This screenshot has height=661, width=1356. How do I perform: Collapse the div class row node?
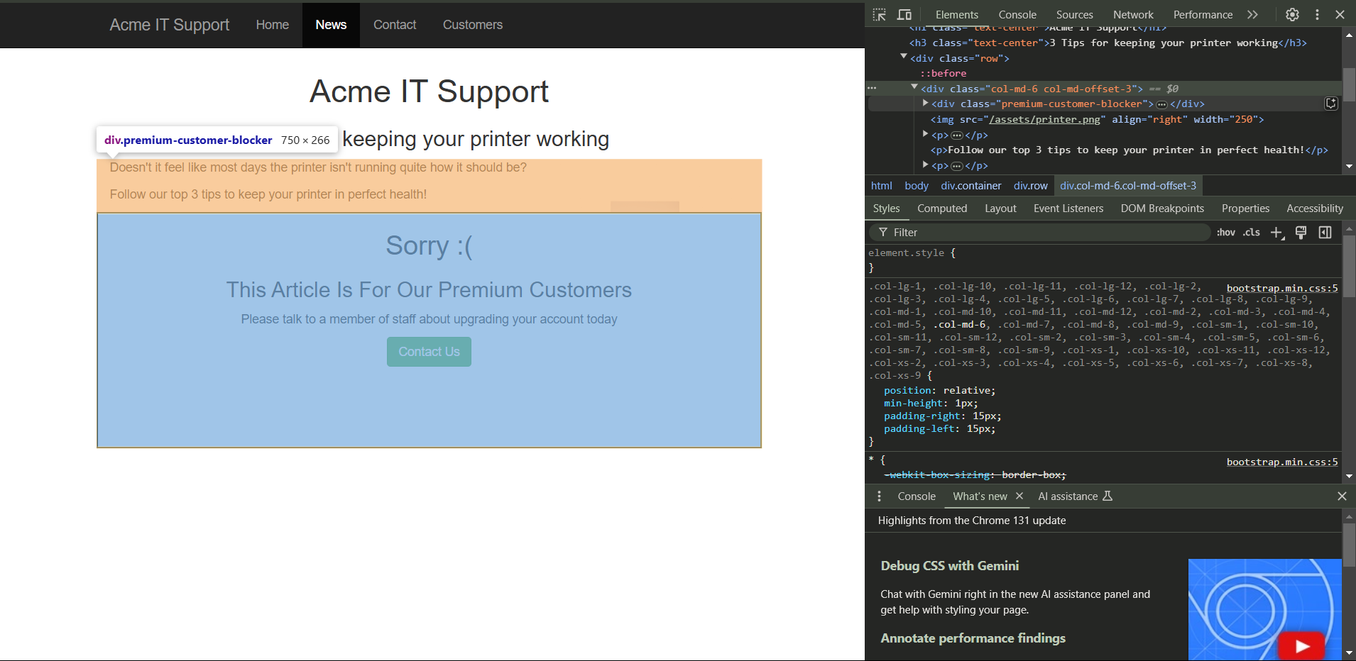click(x=904, y=57)
